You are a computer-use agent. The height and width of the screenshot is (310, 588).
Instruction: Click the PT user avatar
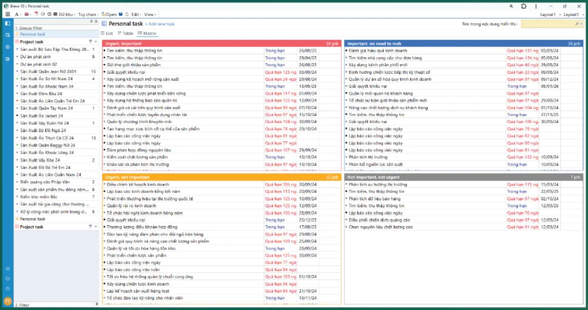7,302
